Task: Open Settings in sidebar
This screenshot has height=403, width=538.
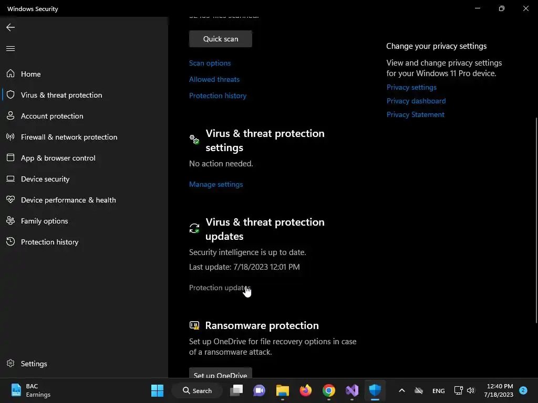Action: [x=84, y=364]
